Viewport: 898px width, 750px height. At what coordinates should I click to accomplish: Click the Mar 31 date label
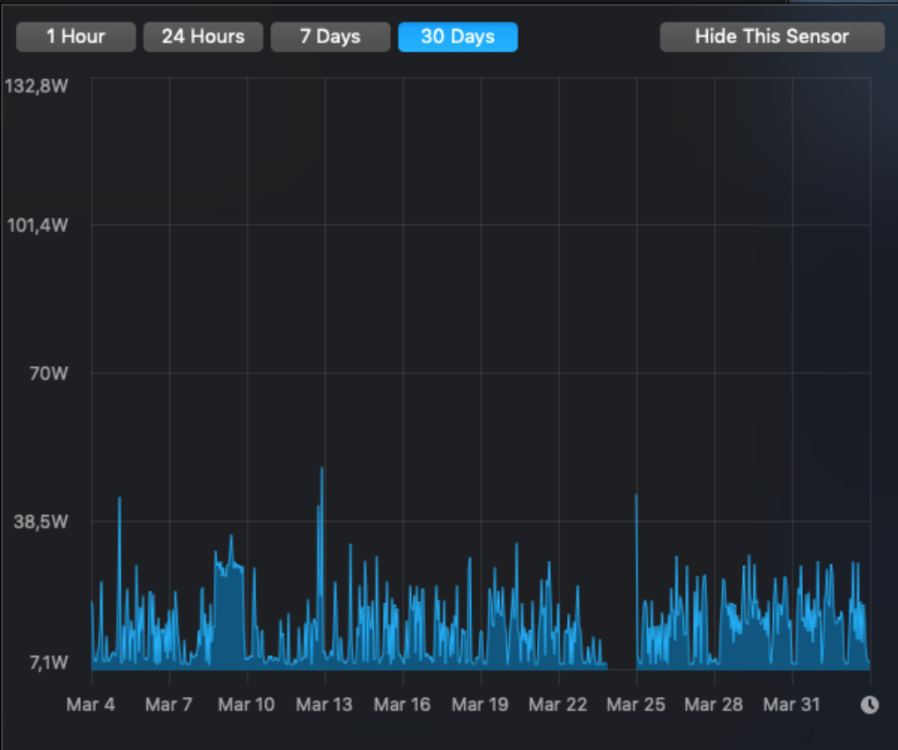791,705
